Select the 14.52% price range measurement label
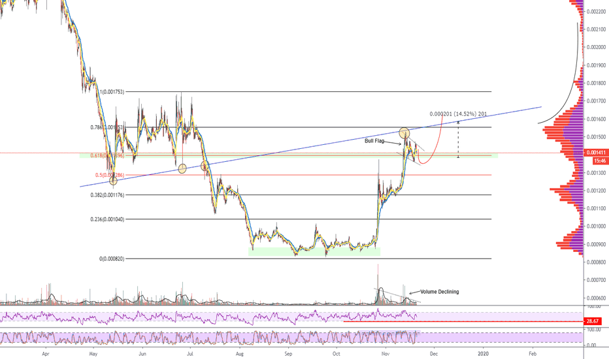This screenshot has height=359, width=609. coord(458,114)
